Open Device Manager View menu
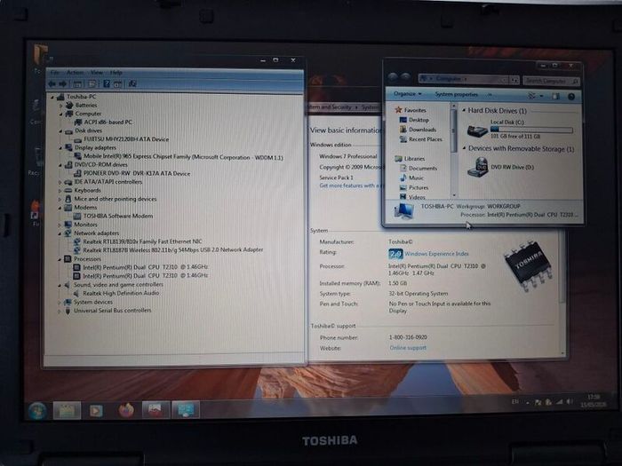622x466 pixels. [x=96, y=73]
